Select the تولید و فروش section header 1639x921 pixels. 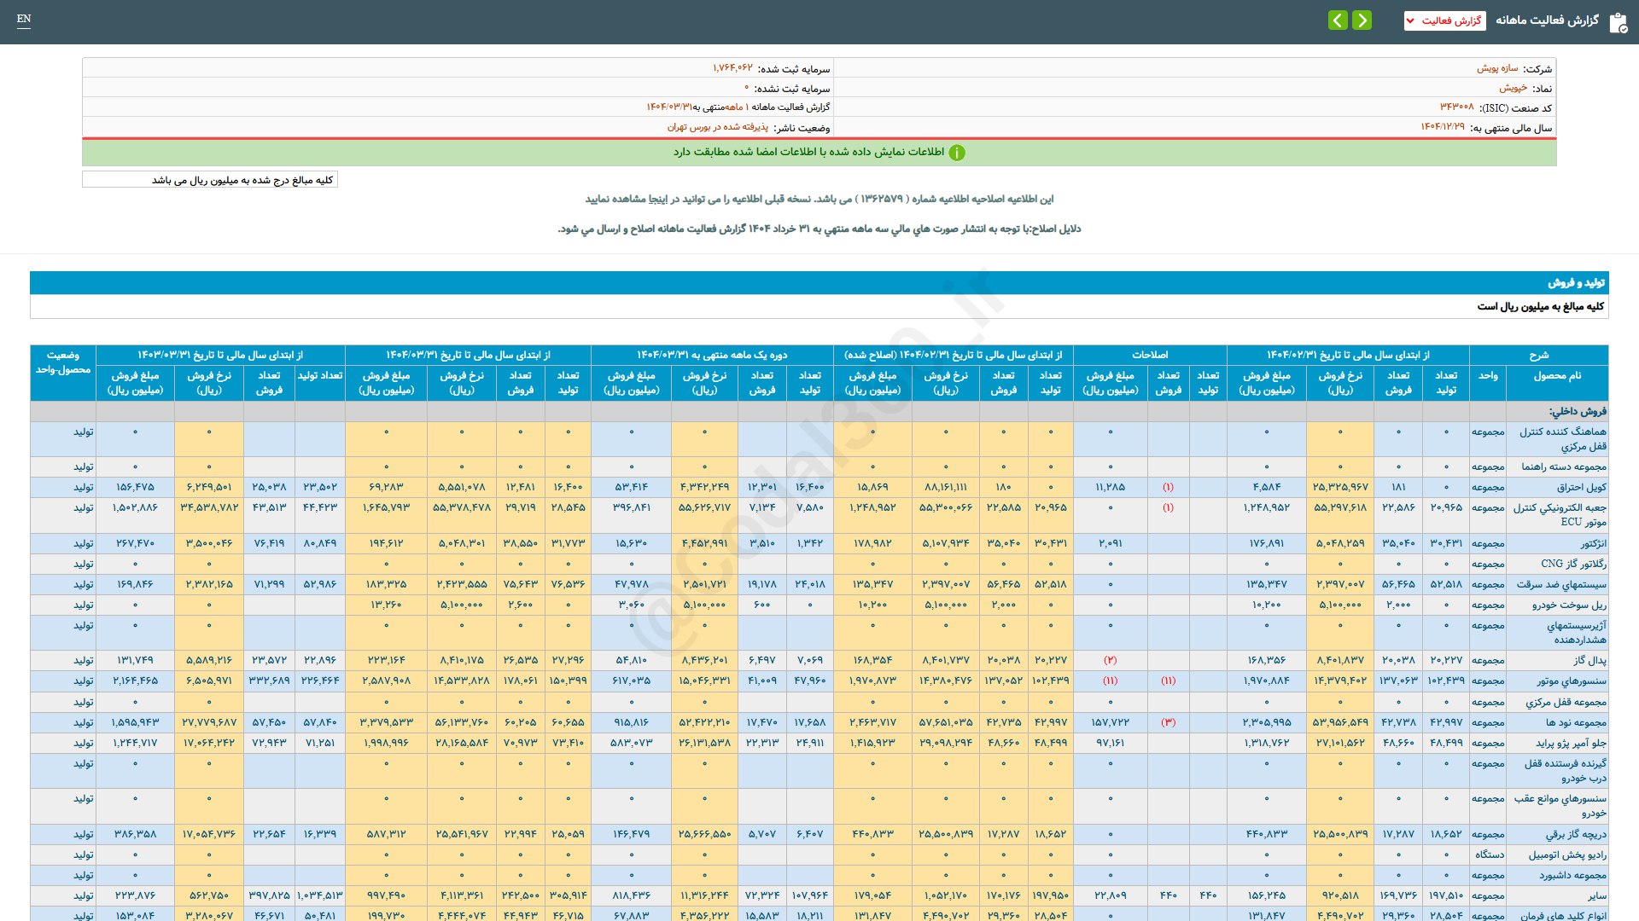tap(819, 282)
